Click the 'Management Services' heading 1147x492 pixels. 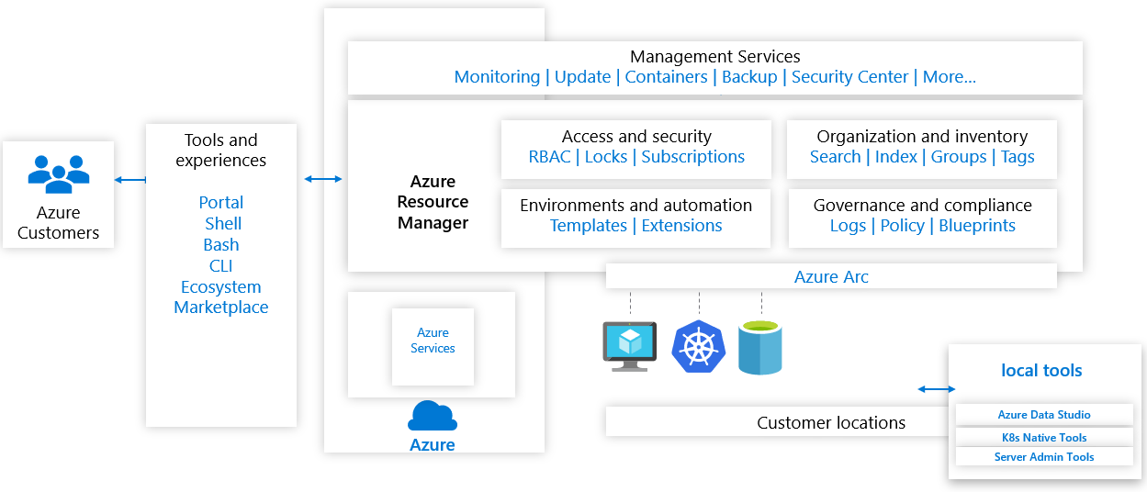[715, 57]
